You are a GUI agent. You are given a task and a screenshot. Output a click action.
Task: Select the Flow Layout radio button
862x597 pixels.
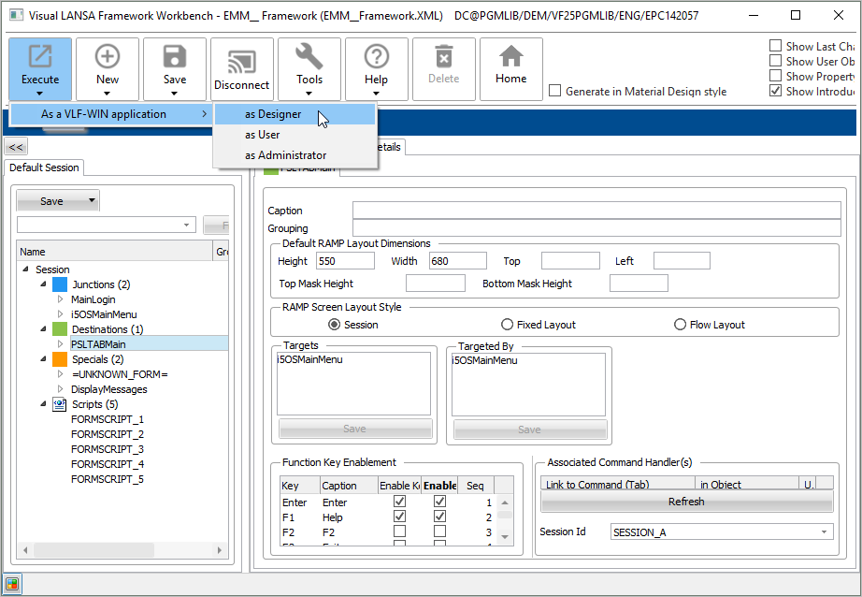point(682,325)
